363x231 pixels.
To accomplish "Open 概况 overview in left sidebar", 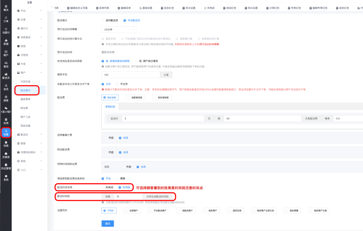I will coord(6,7).
